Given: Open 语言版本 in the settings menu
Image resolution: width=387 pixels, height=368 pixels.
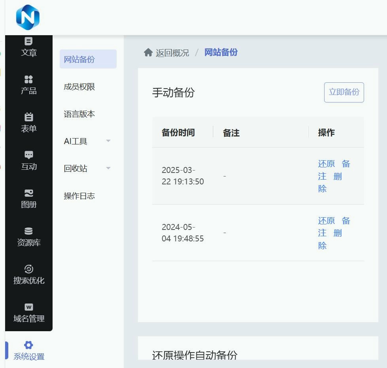Looking at the screenshot, I should coord(79,114).
